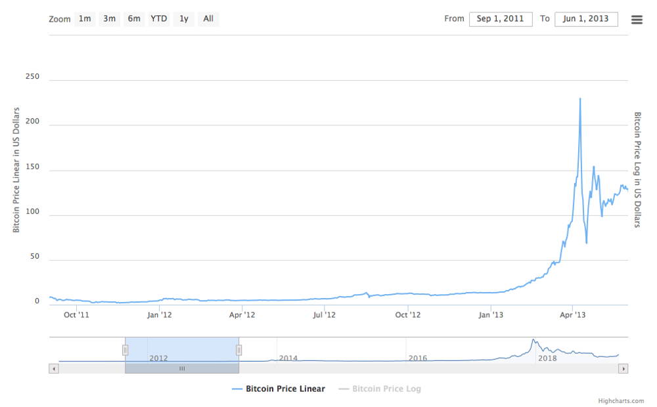Toggle the Bitcoin Price Log legend series
657x407 pixels.
[x=380, y=389]
